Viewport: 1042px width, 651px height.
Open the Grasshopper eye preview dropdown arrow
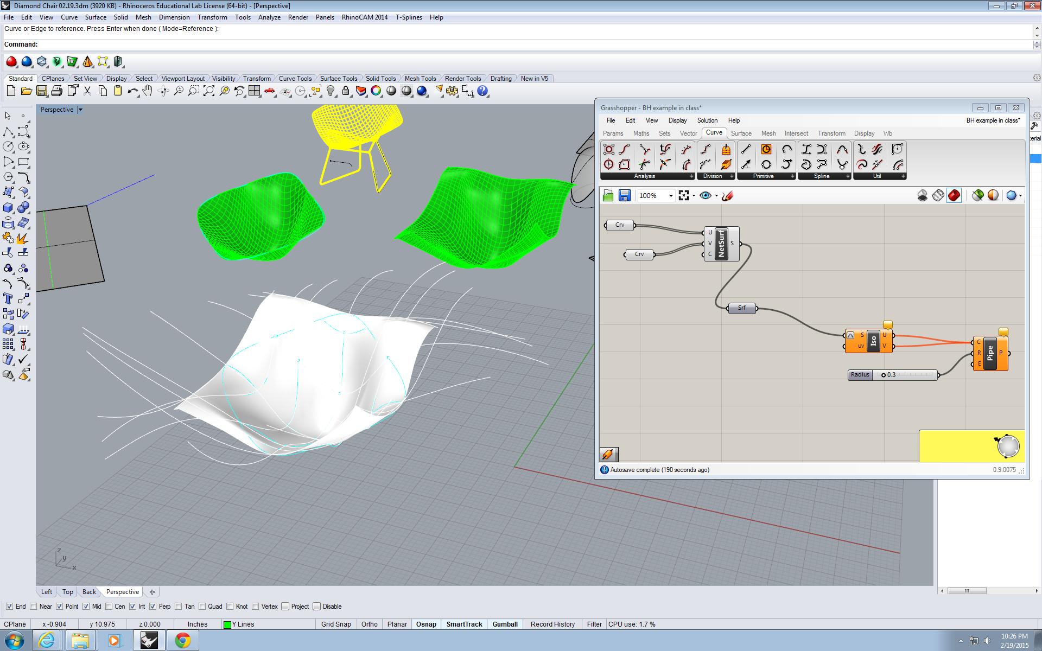(x=716, y=196)
